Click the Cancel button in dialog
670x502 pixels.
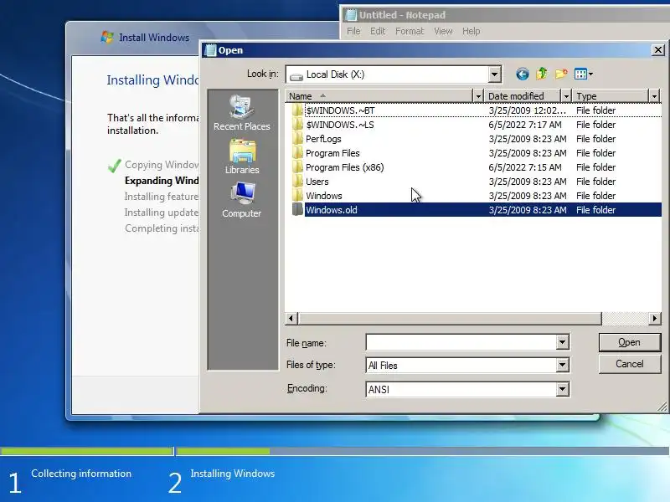tap(630, 364)
